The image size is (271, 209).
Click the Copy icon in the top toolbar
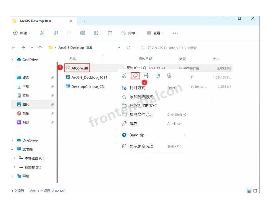click(x=56, y=33)
